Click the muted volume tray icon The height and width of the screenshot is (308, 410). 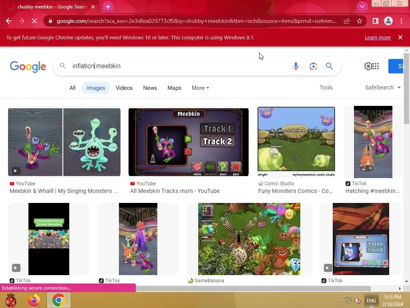point(358,300)
